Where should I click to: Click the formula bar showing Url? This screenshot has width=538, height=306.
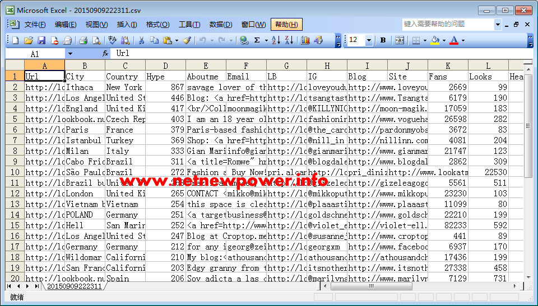323,54
